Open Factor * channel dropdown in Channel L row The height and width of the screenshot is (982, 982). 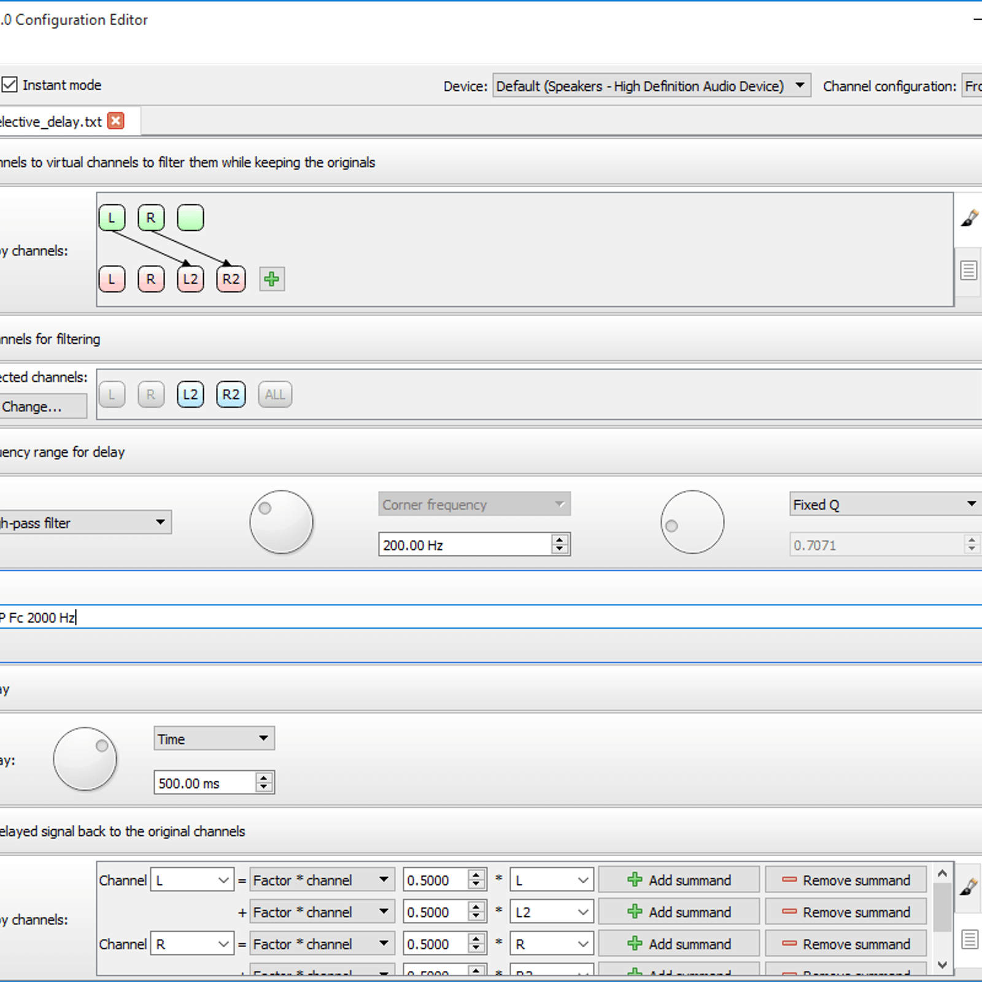point(322,880)
